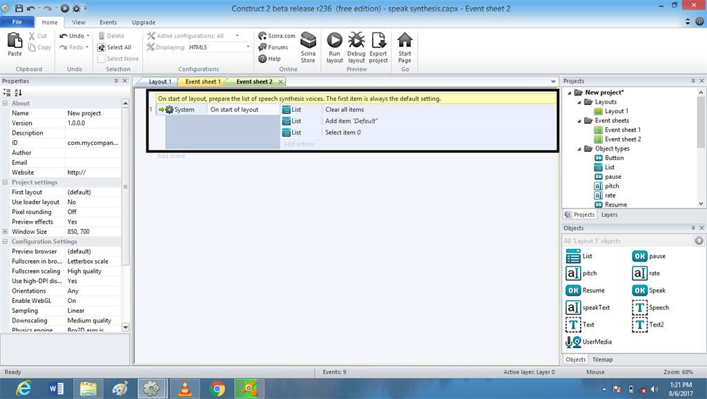Sort properties alphabetically with AZ icon

[x=18, y=93]
